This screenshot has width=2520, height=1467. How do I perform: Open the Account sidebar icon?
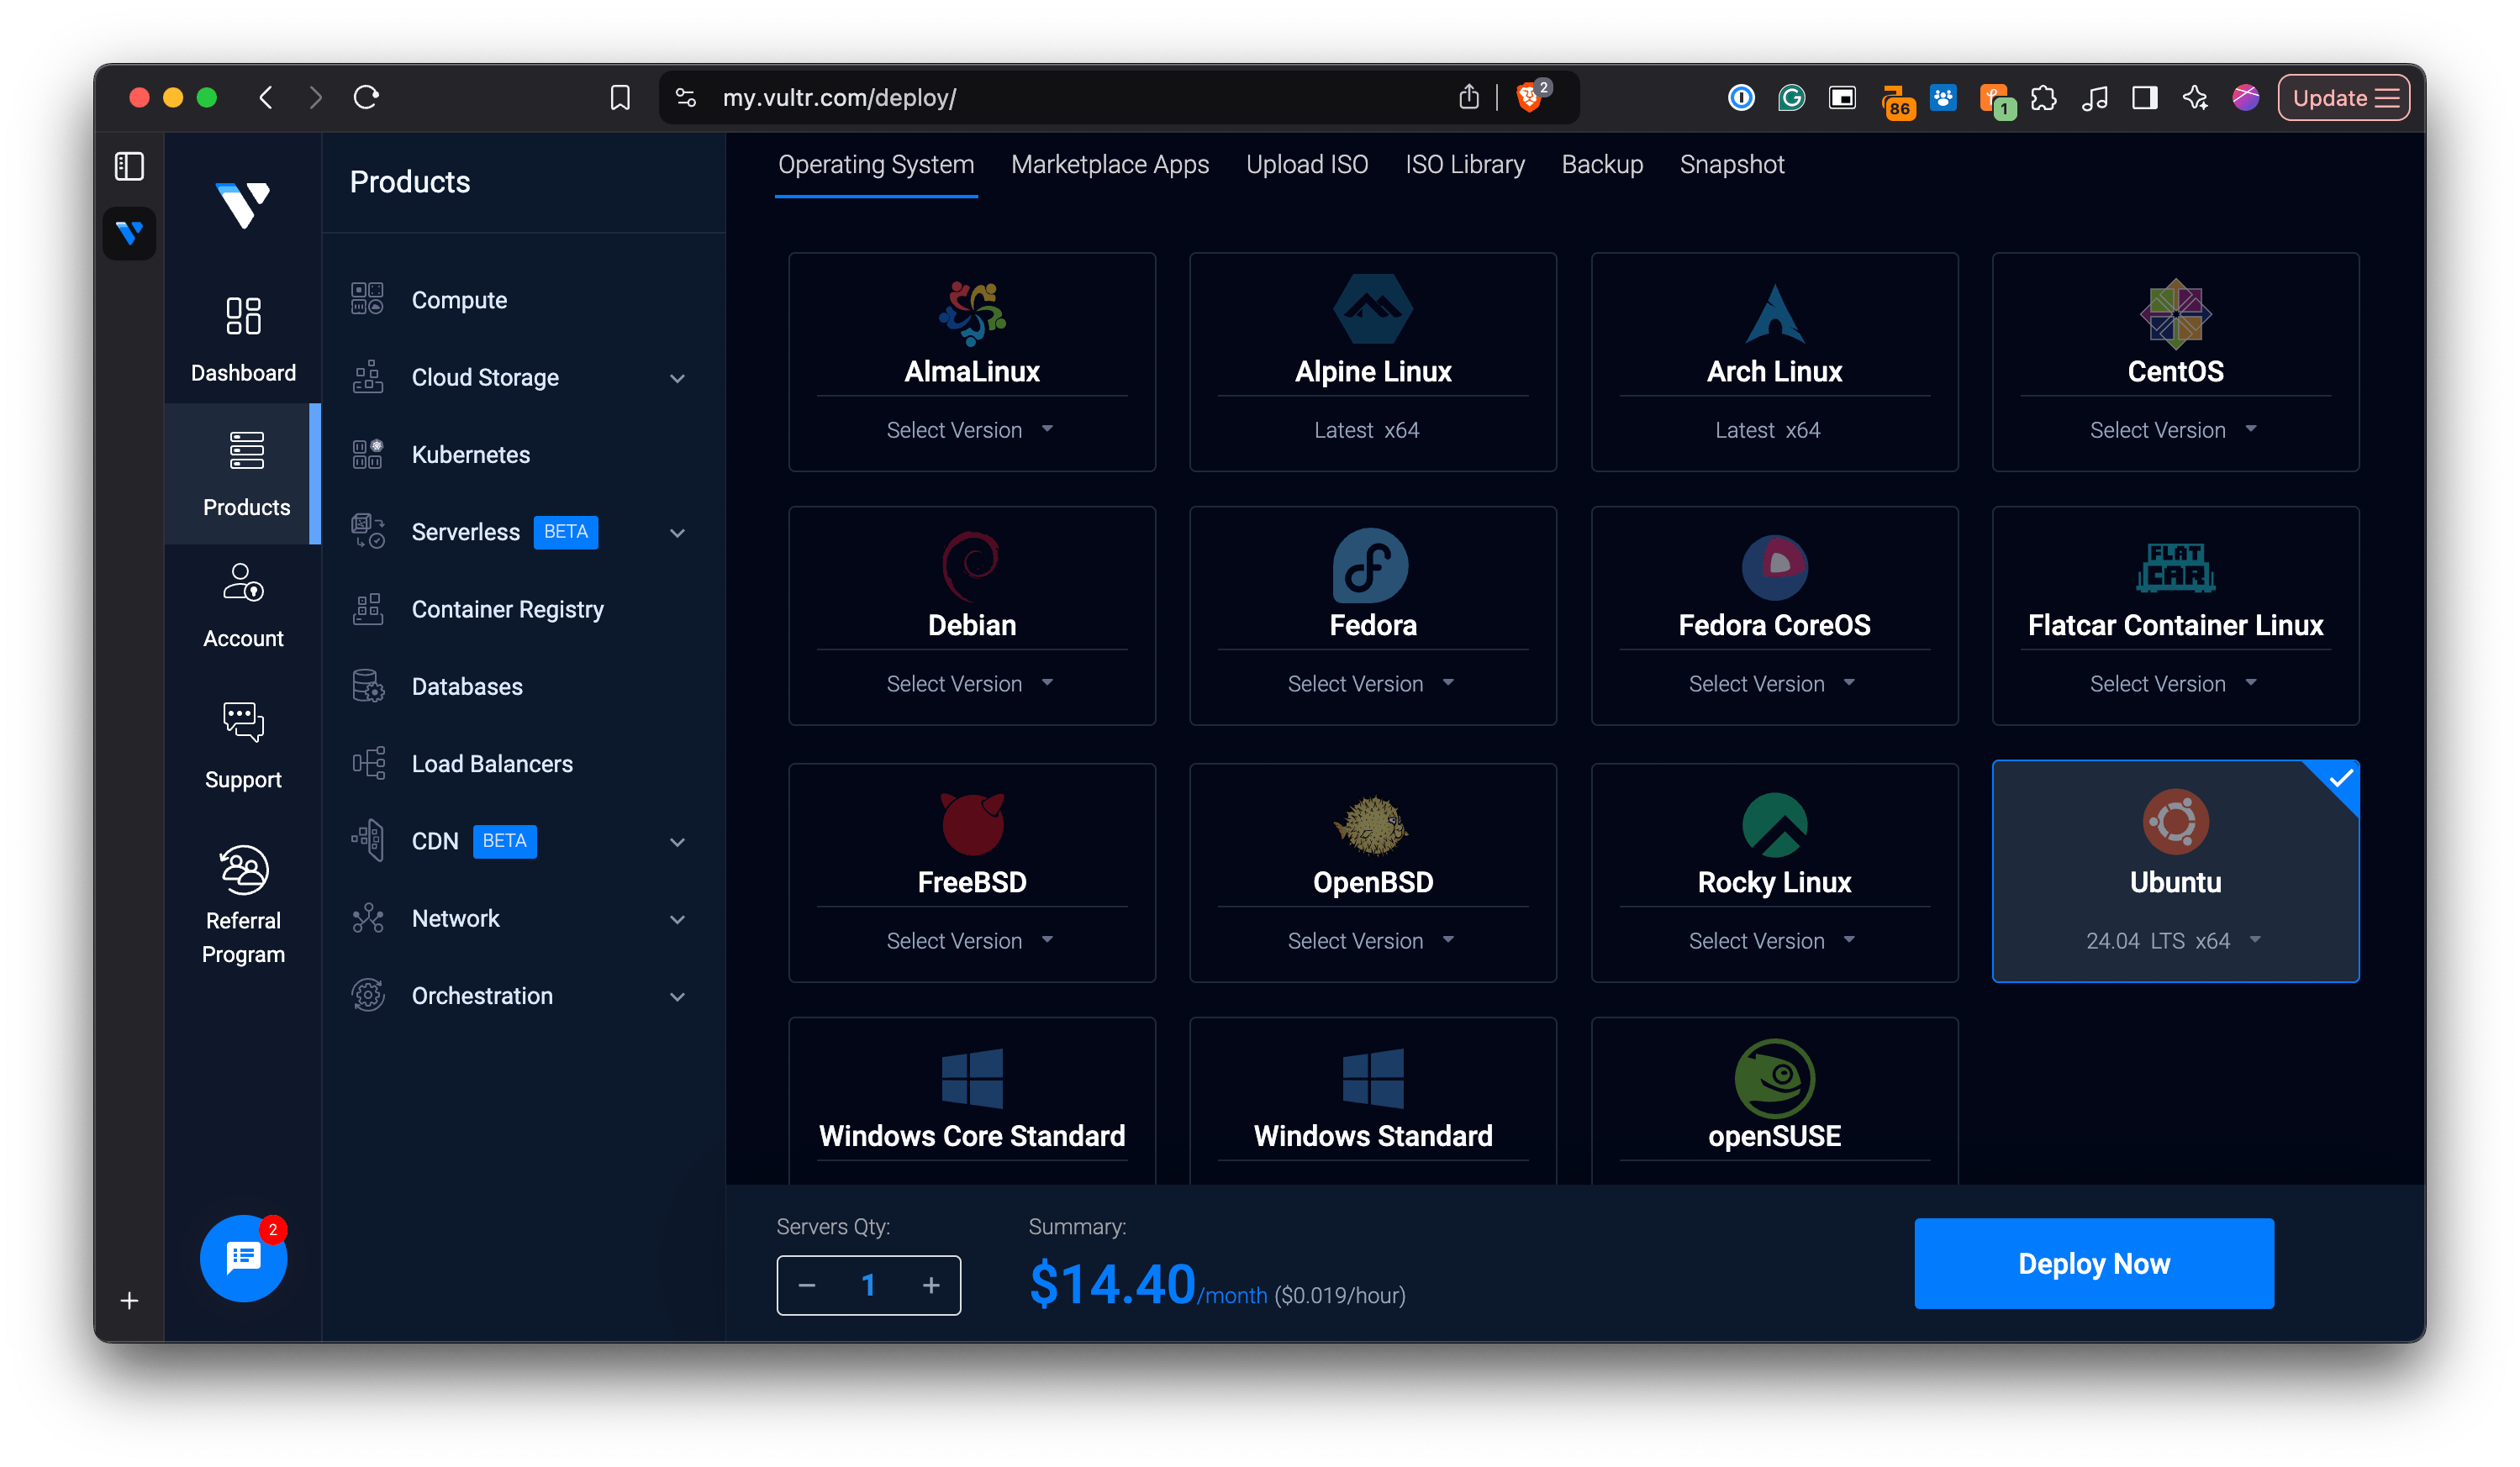pyautogui.click(x=243, y=581)
